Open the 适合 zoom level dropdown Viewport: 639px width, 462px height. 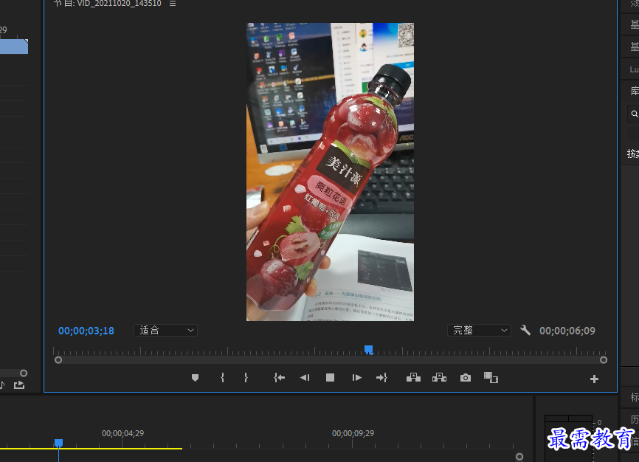pos(165,331)
